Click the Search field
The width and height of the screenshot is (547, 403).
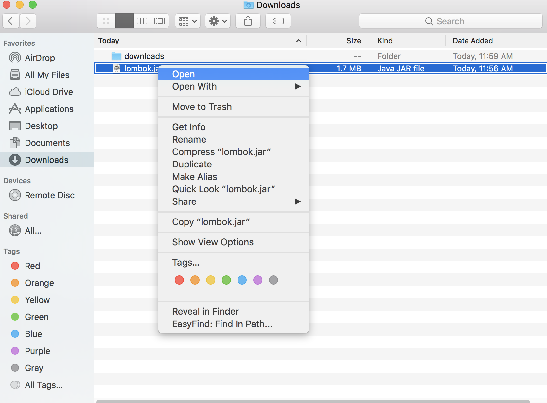pos(450,21)
